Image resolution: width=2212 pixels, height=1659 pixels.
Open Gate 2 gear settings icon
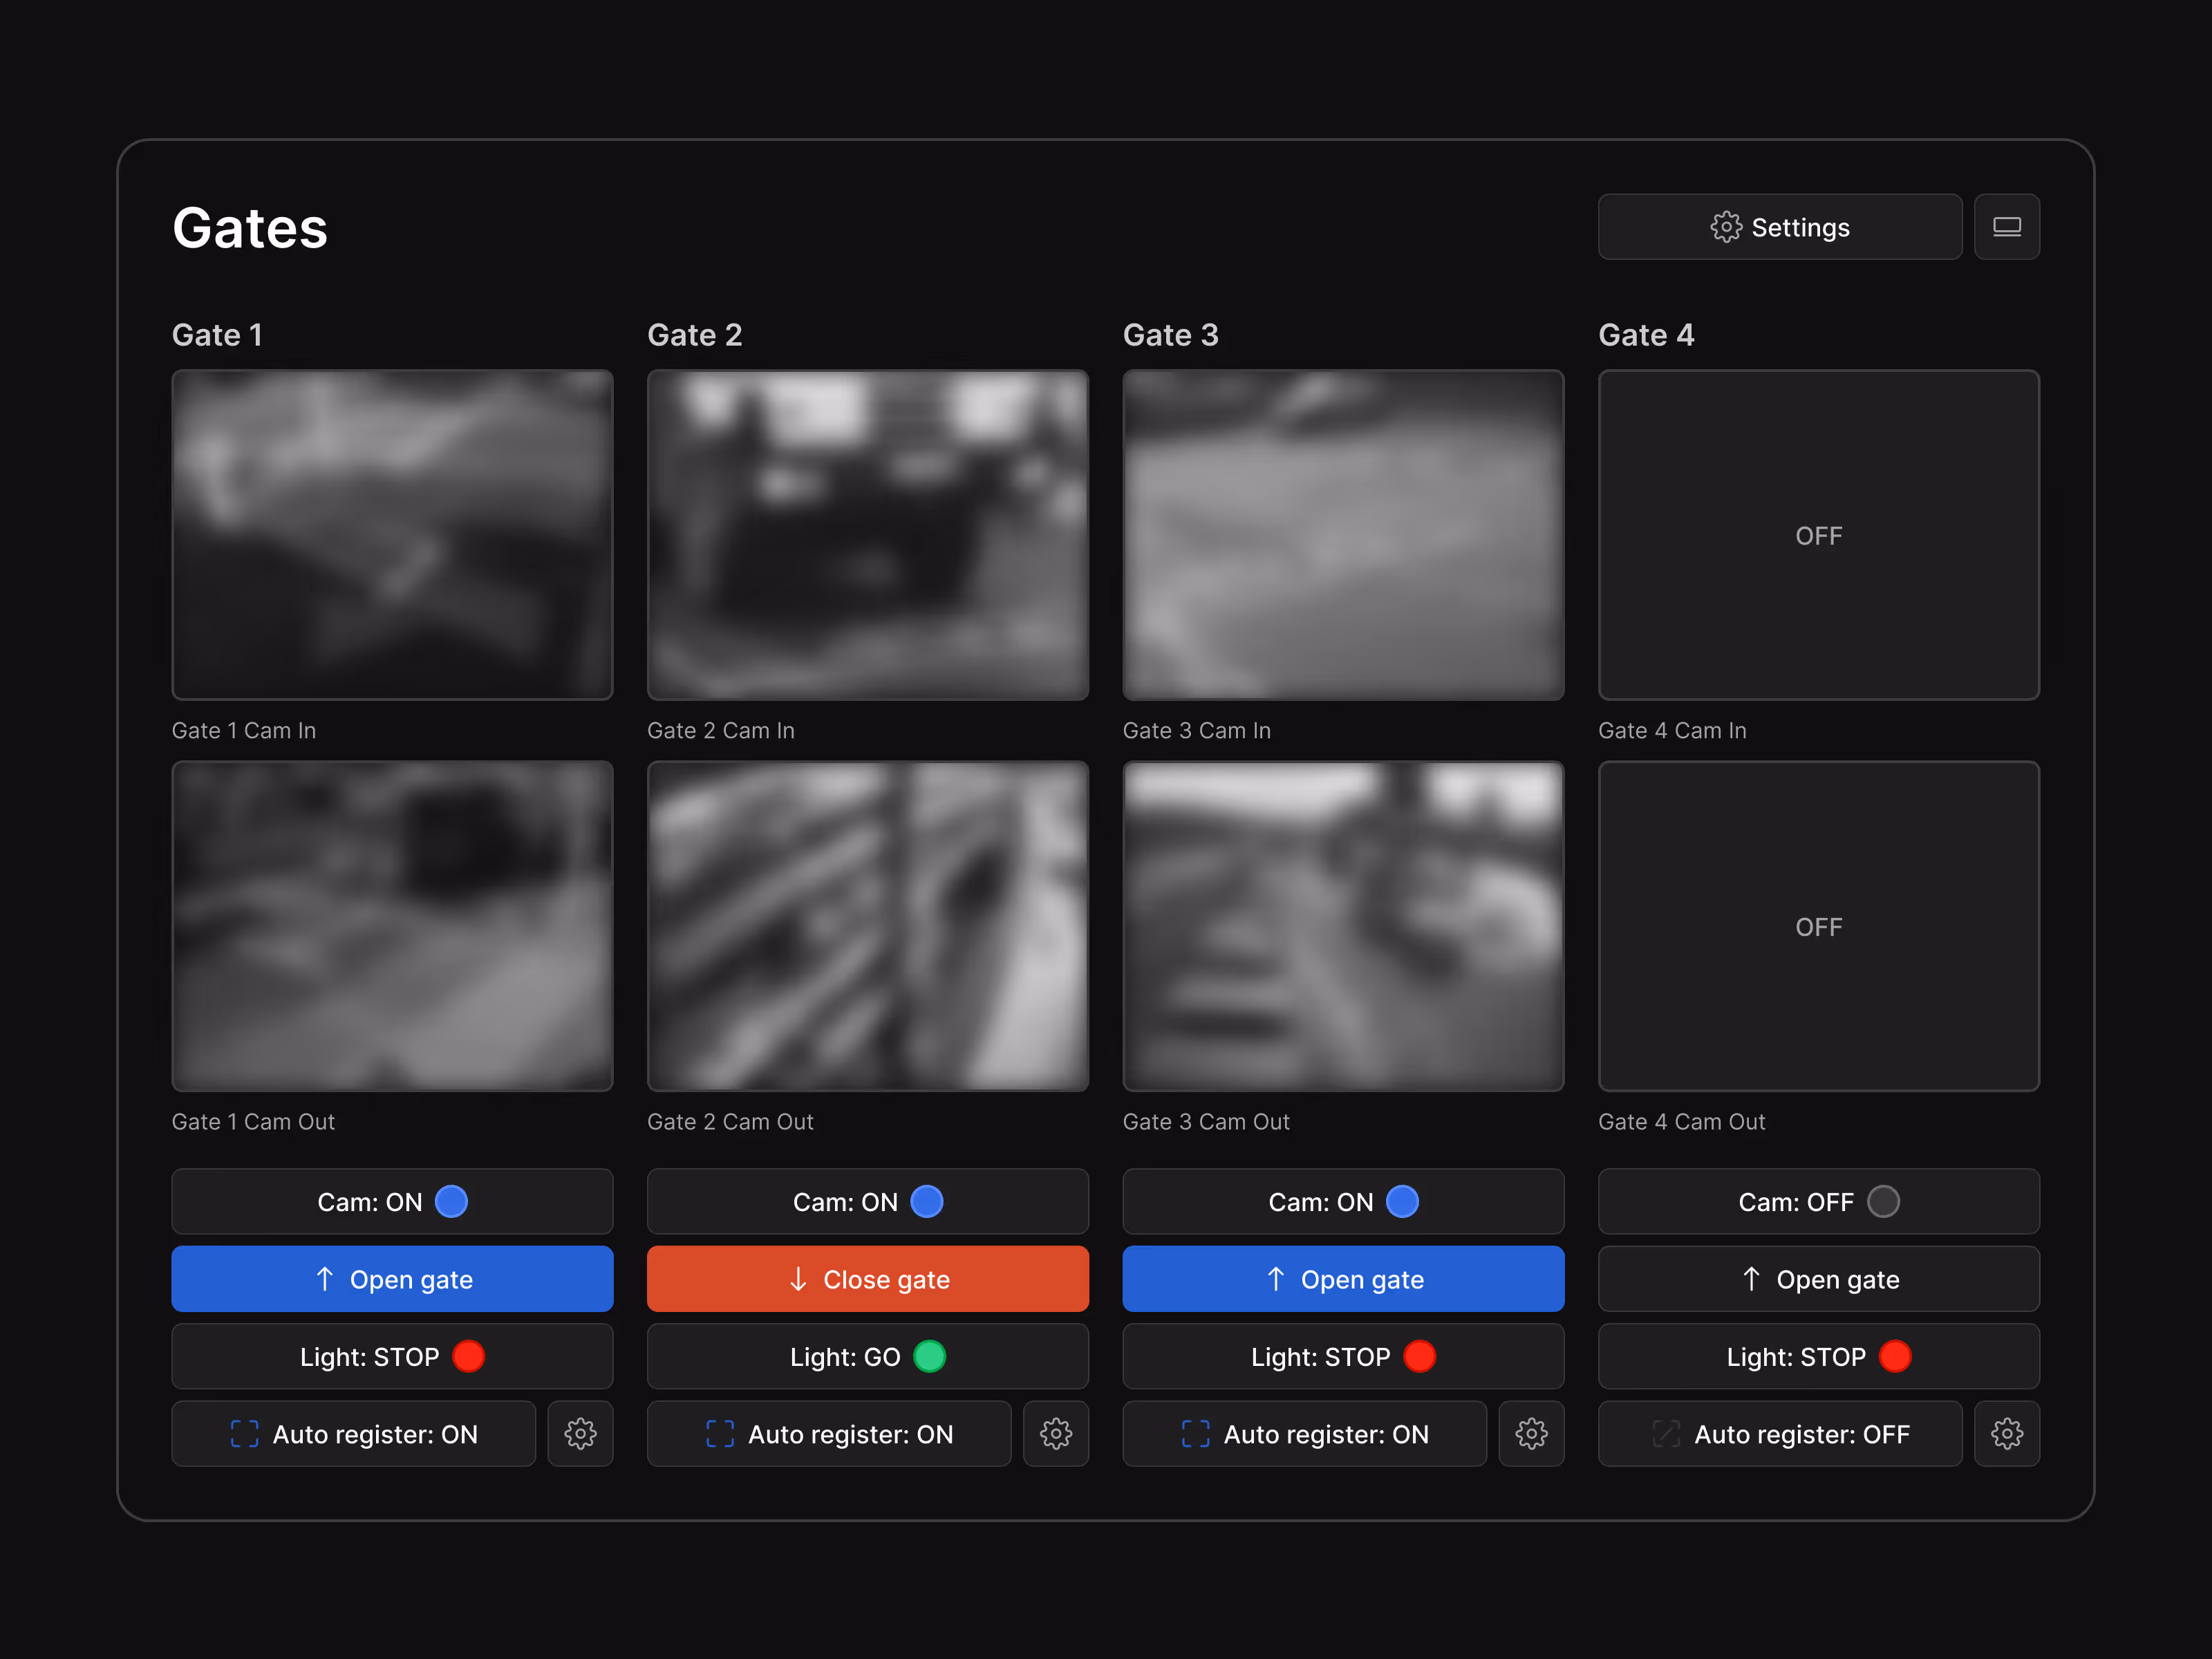(x=1055, y=1434)
